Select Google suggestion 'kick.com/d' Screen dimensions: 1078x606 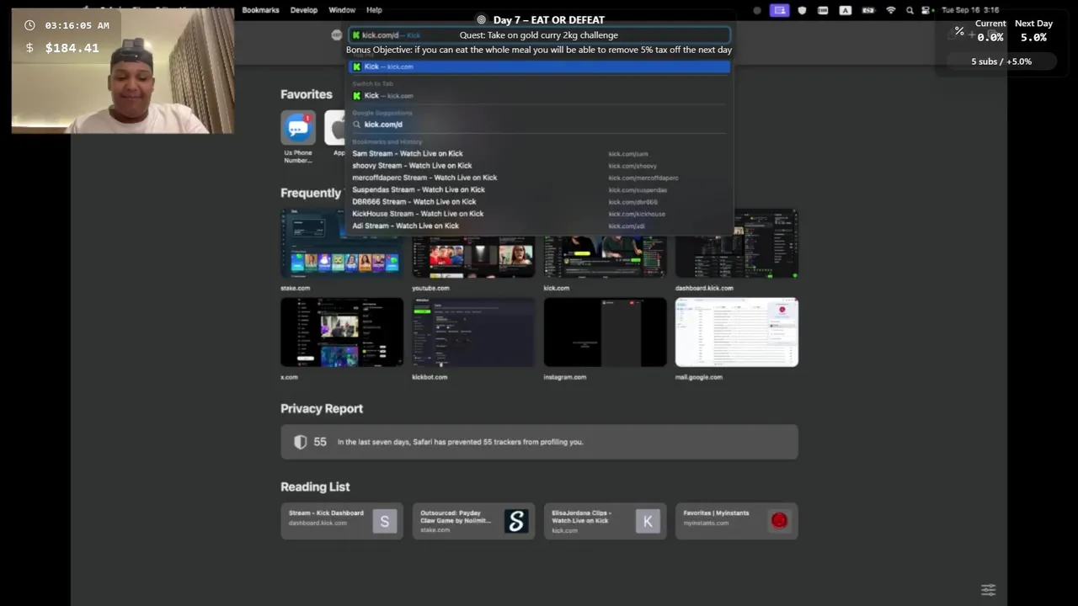point(539,125)
